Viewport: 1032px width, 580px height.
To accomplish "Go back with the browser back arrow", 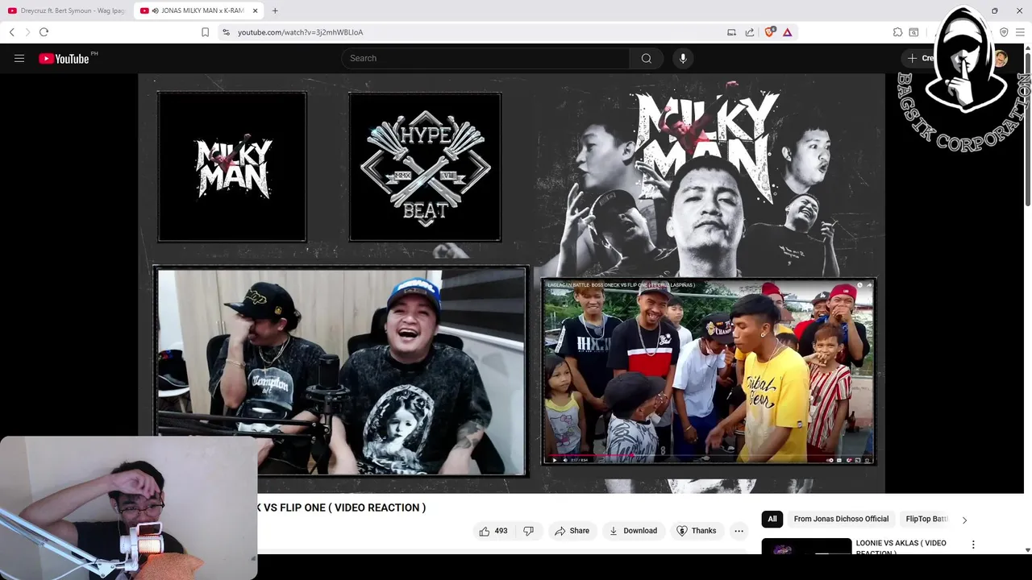I will pos(12,32).
